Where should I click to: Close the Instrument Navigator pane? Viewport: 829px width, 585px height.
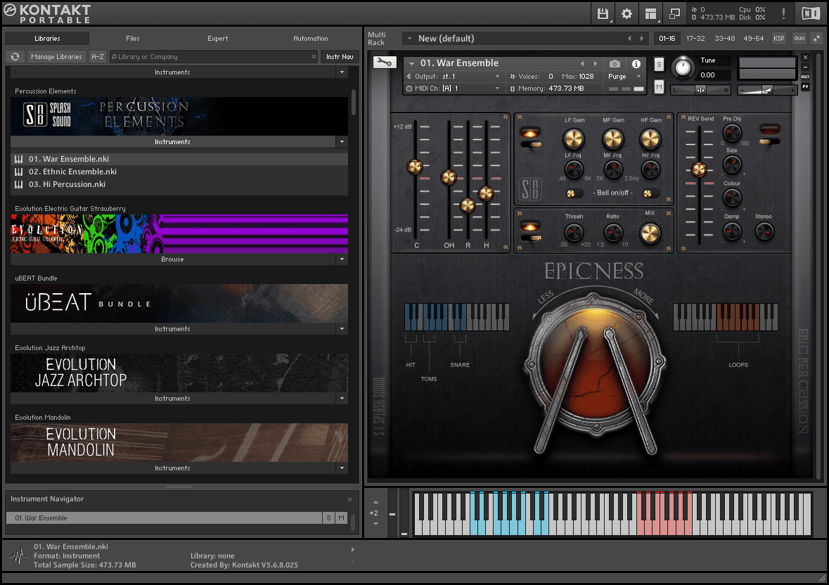tap(349, 499)
